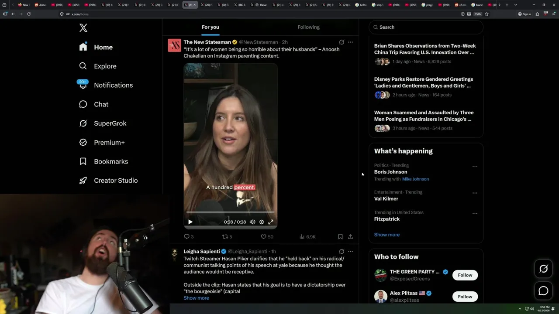Open the Disney Parks gendered greetings story
This screenshot has width=559, height=314.
(x=424, y=82)
